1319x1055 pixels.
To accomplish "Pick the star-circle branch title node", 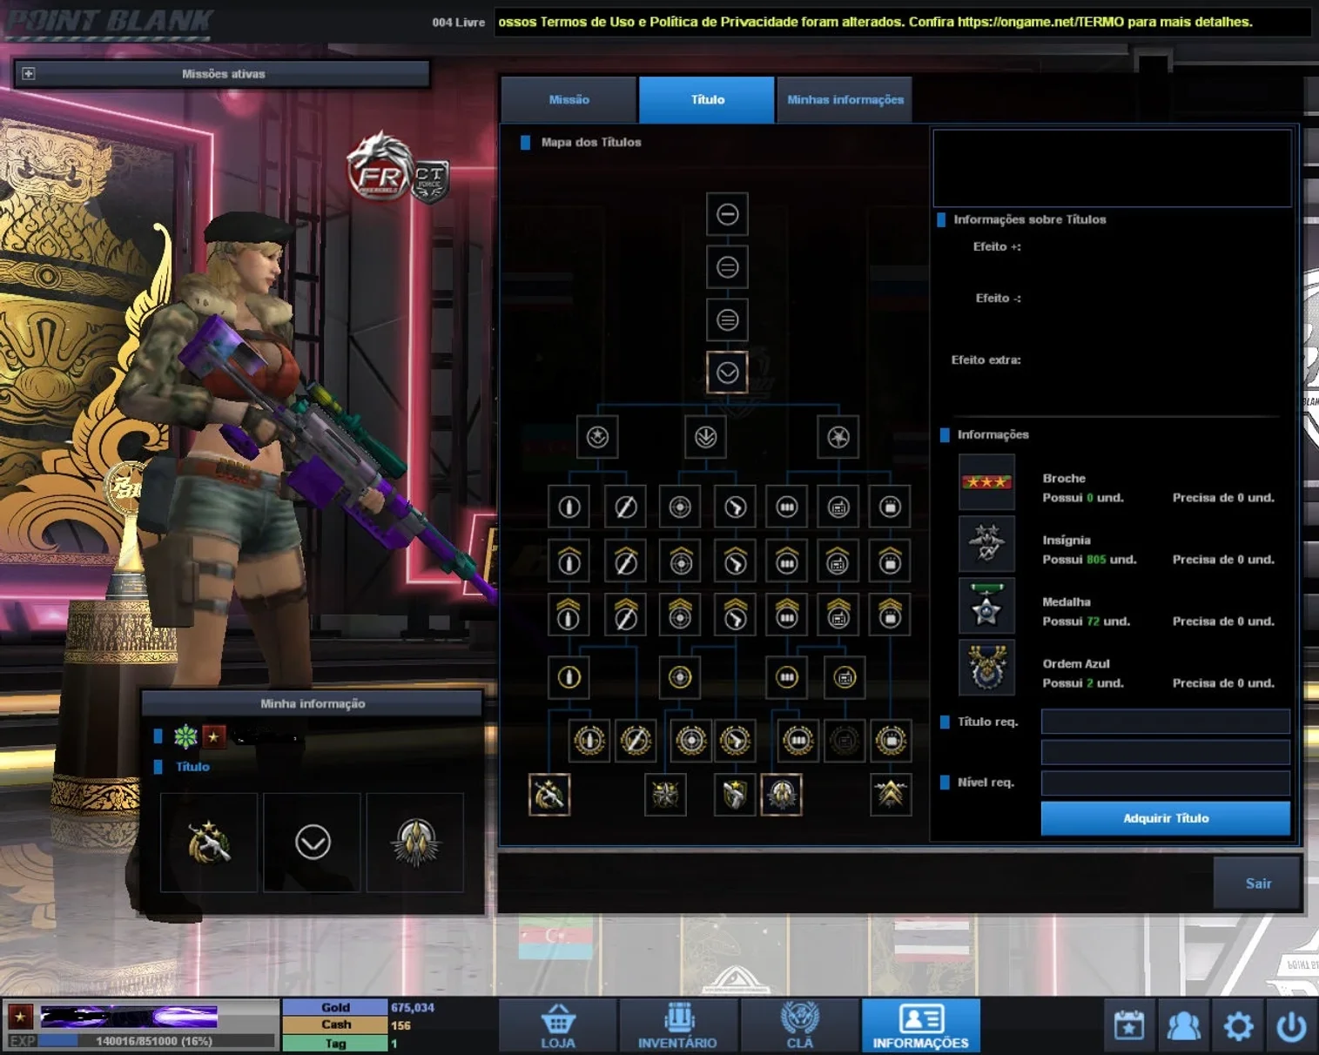I will tap(597, 437).
